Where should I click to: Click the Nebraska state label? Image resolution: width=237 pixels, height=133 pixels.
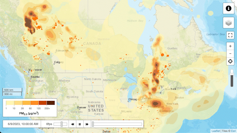pyautogui.click(x=94, y=102)
